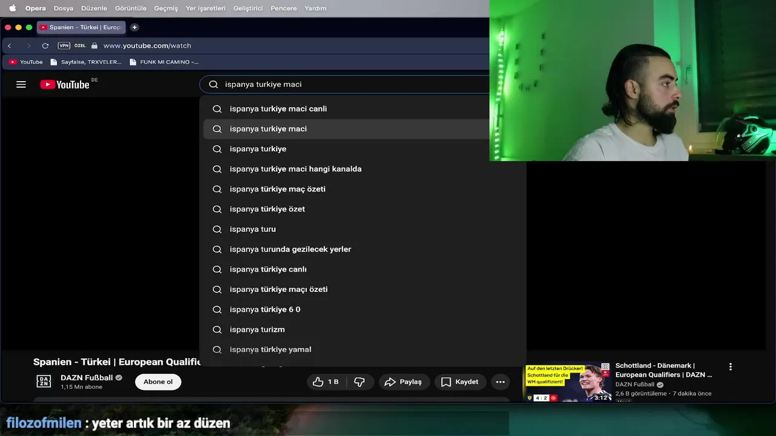Viewport: 776px width, 436px height.
Task: Open Schottland - Dänemark video title
Action: (x=664, y=370)
